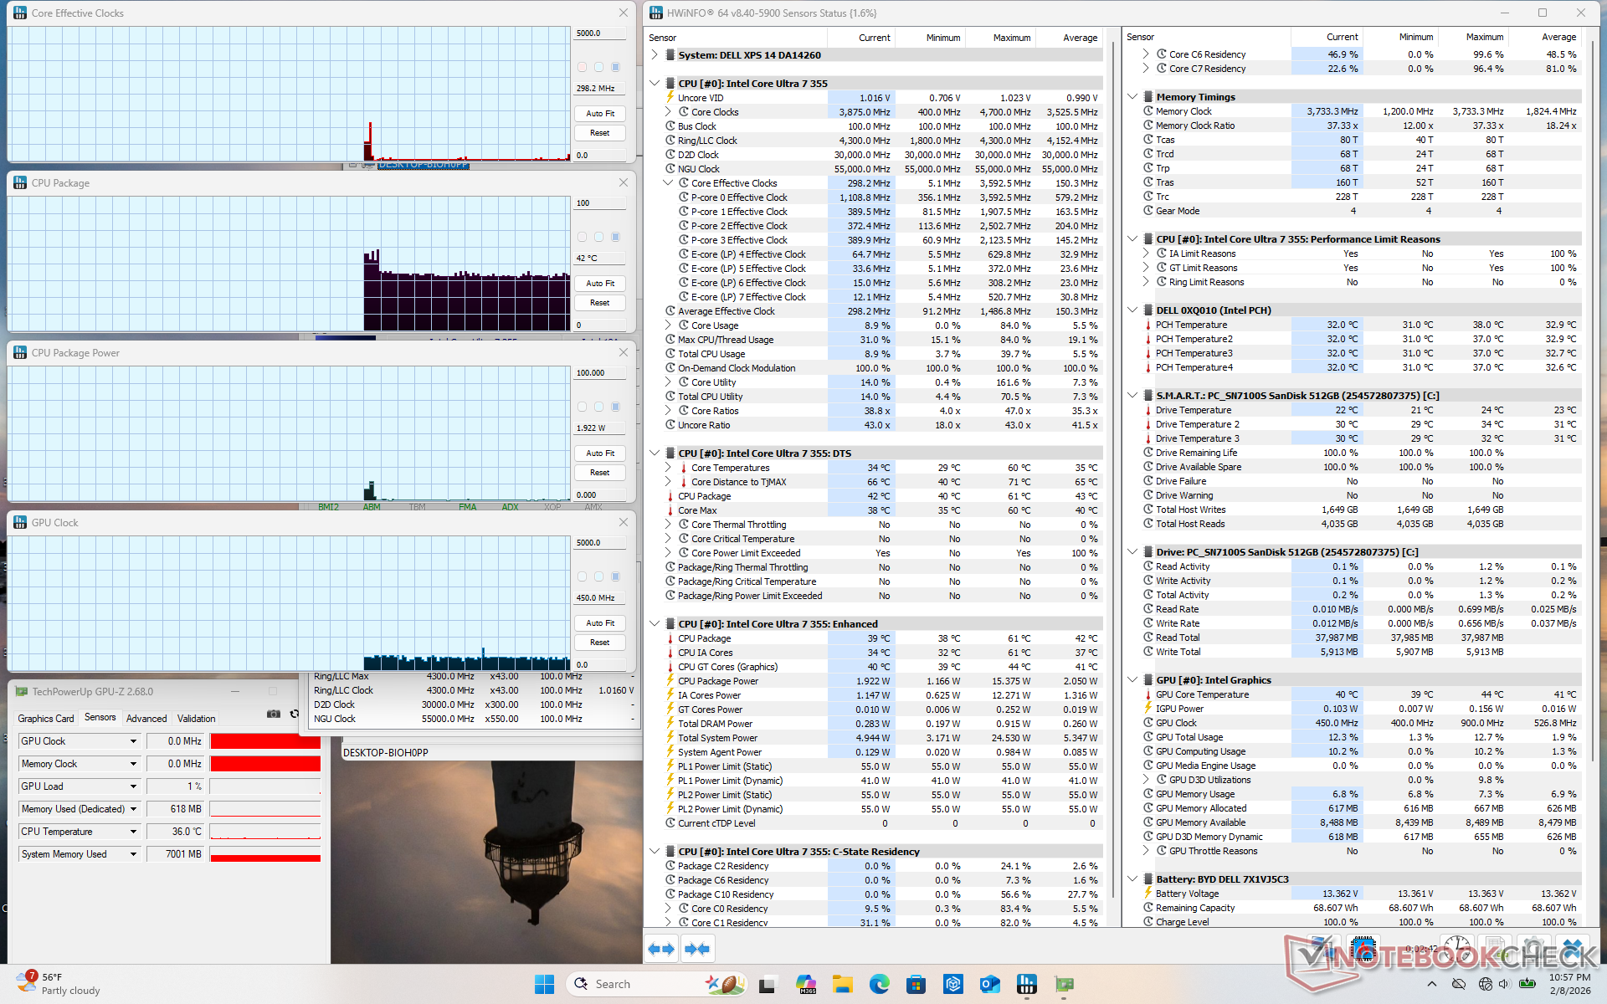Show hidden system tray icons chevron
The image size is (1607, 1004).
[1431, 984]
